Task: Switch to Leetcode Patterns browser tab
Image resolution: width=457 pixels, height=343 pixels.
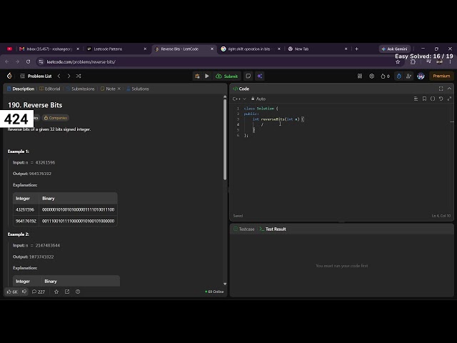Action: (x=116, y=49)
